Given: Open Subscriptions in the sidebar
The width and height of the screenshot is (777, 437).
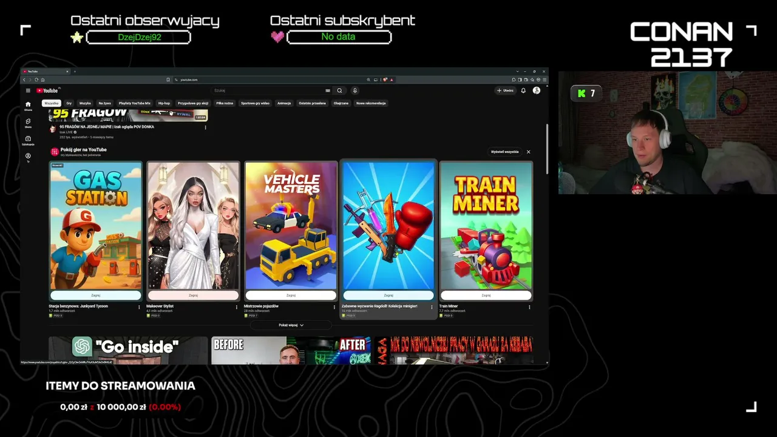Looking at the screenshot, I should tap(28, 140).
